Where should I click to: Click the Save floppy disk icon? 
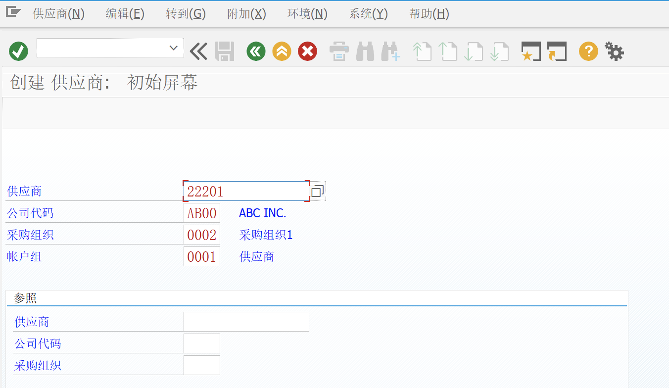[x=224, y=51]
